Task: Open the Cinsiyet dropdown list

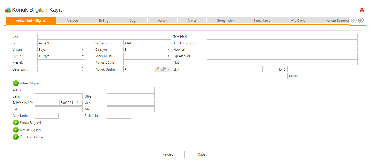Action: pyautogui.click(x=168, y=50)
